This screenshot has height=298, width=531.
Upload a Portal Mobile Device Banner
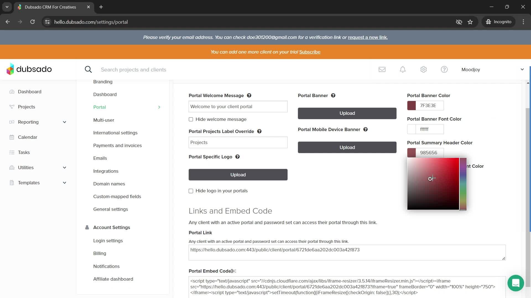pos(347,147)
